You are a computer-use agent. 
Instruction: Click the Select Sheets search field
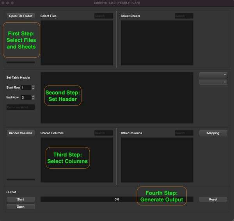184,16
